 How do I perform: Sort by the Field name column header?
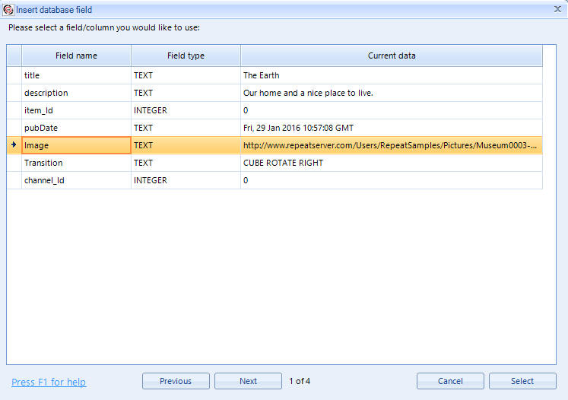(77, 56)
